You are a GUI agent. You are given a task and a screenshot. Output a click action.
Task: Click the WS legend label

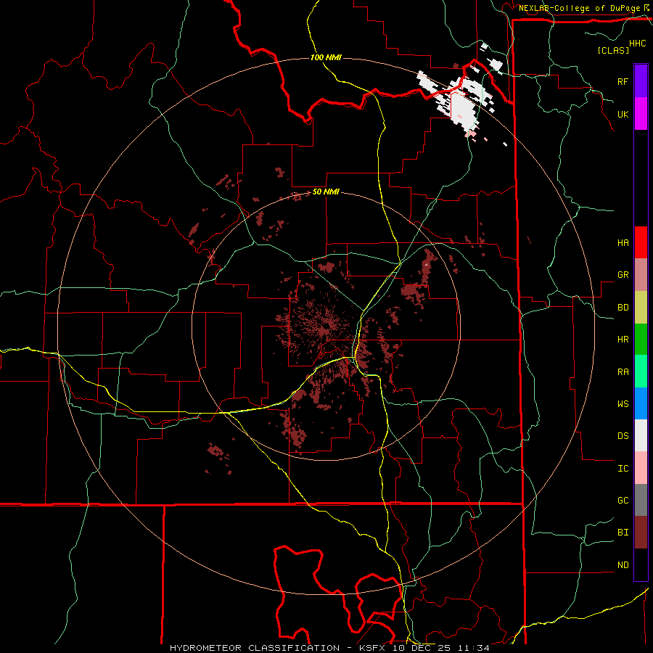(623, 403)
